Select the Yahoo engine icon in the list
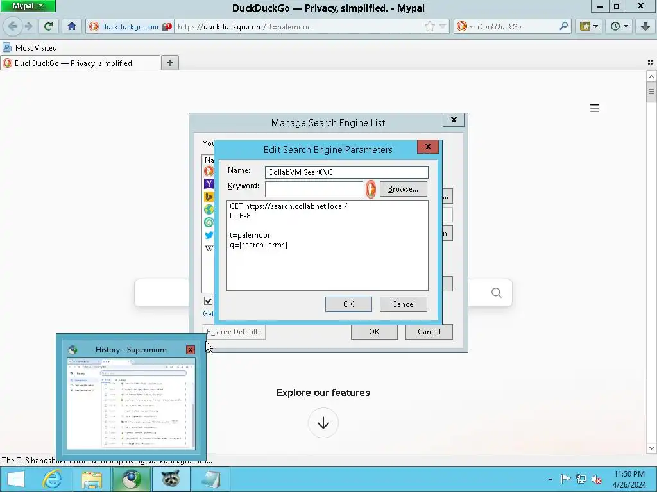The image size is (657, 492). 209,184
